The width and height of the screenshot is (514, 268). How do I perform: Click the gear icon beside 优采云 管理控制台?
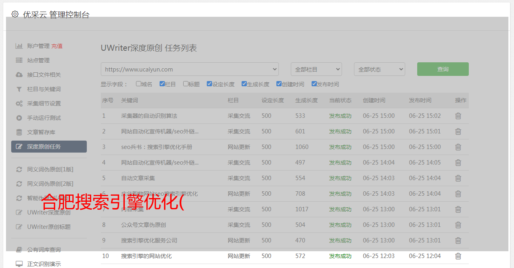15,14
